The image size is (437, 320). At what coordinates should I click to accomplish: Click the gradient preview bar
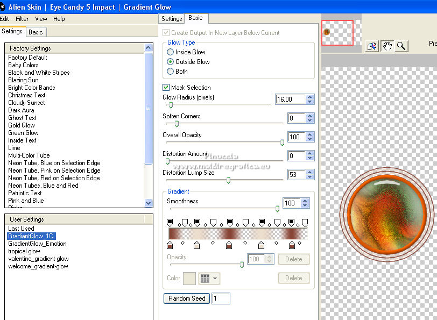[x=238, y=234]
